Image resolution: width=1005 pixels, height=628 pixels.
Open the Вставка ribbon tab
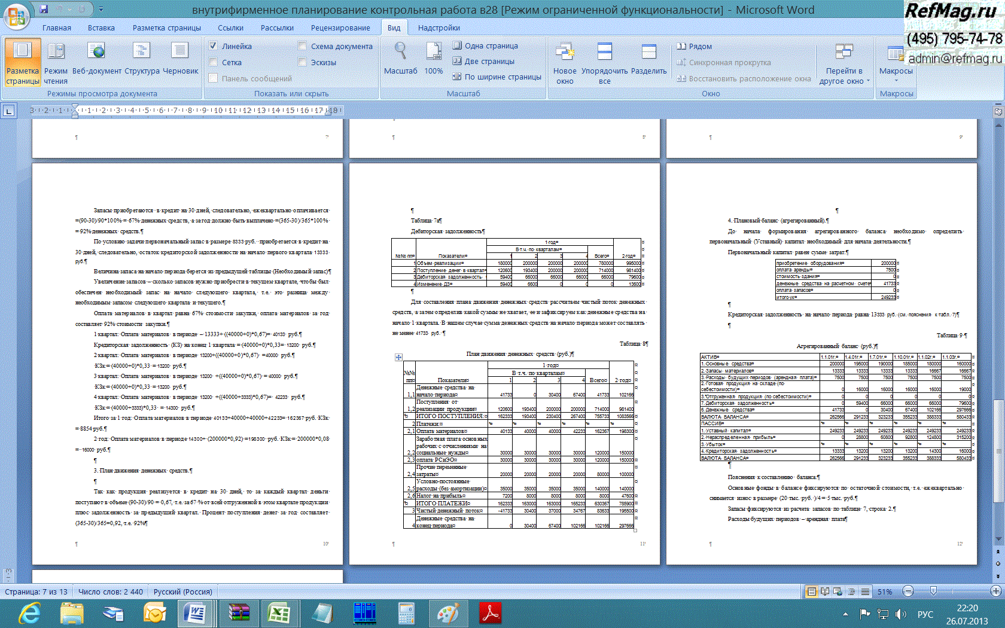point(101,28)
